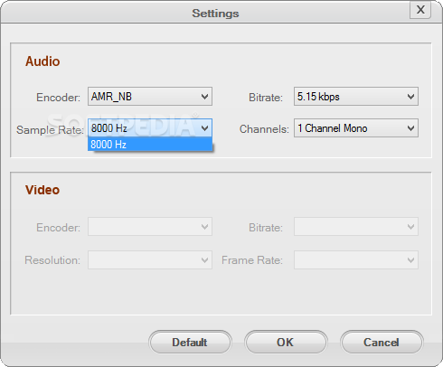Open the disabled Video Bitrate dropdown

[356, 227]
